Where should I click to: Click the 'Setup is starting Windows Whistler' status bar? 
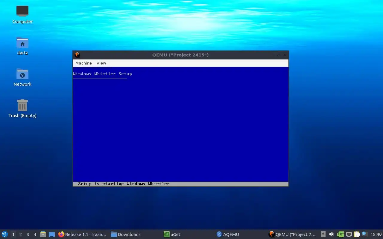[181, 184]
